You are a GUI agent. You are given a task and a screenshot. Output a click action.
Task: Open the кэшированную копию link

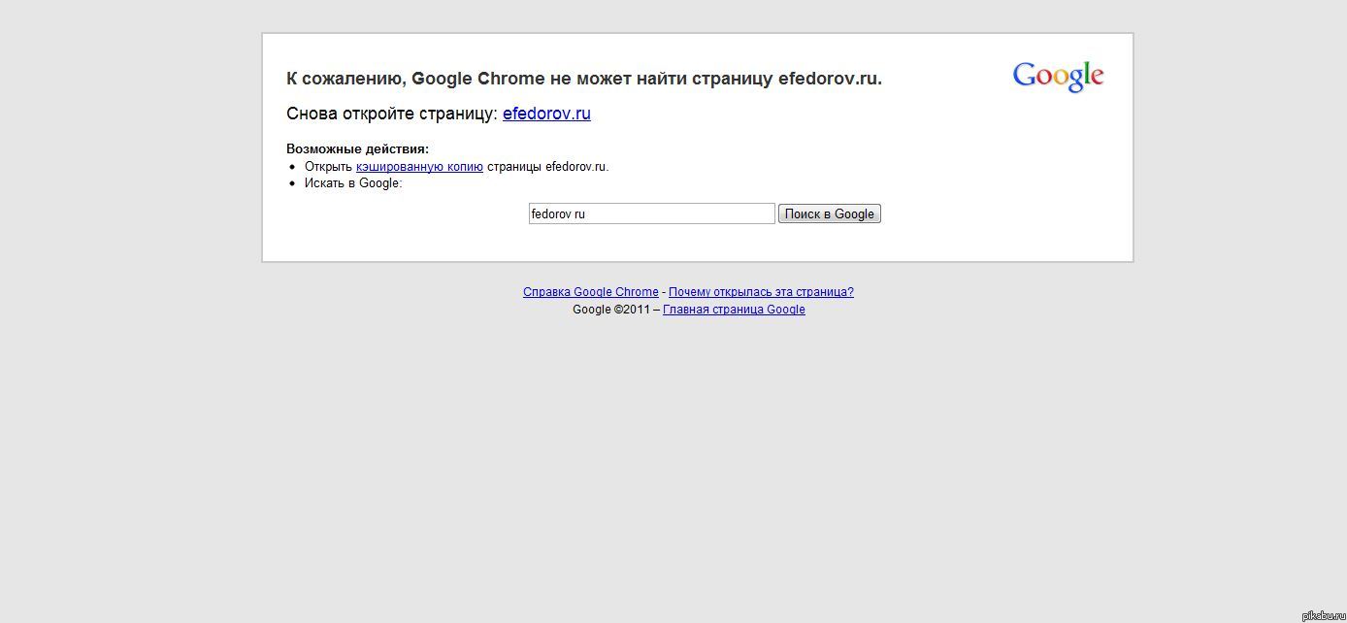tap(419, 167)
